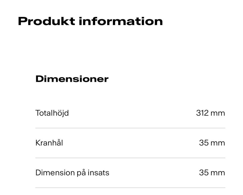Click the divider line under the Kranhål row
This screenshot has height=195, width=243.
click(x=130, y=158)
